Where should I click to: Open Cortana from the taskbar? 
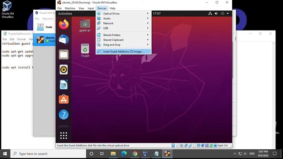tap(92, 154)
